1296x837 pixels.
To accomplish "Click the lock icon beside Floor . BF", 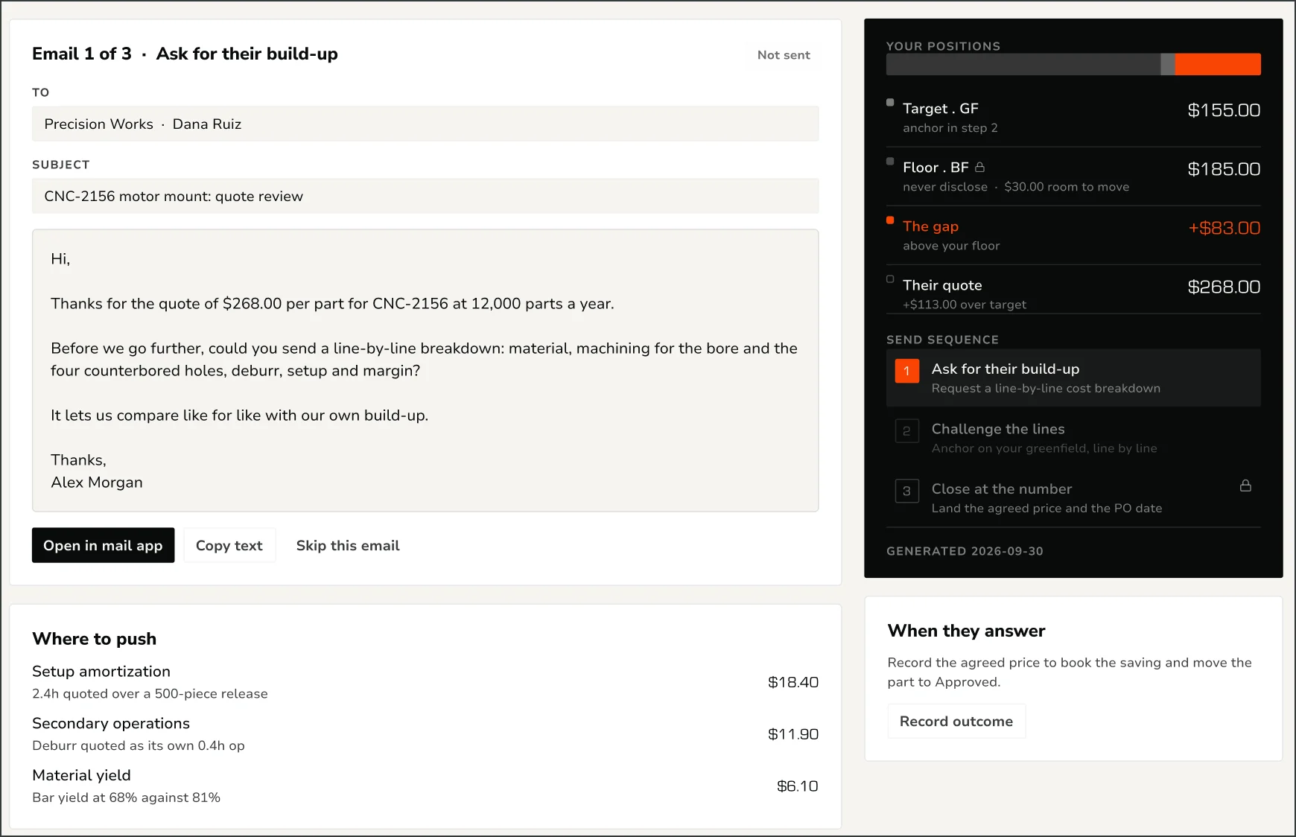I will (979, 168).
